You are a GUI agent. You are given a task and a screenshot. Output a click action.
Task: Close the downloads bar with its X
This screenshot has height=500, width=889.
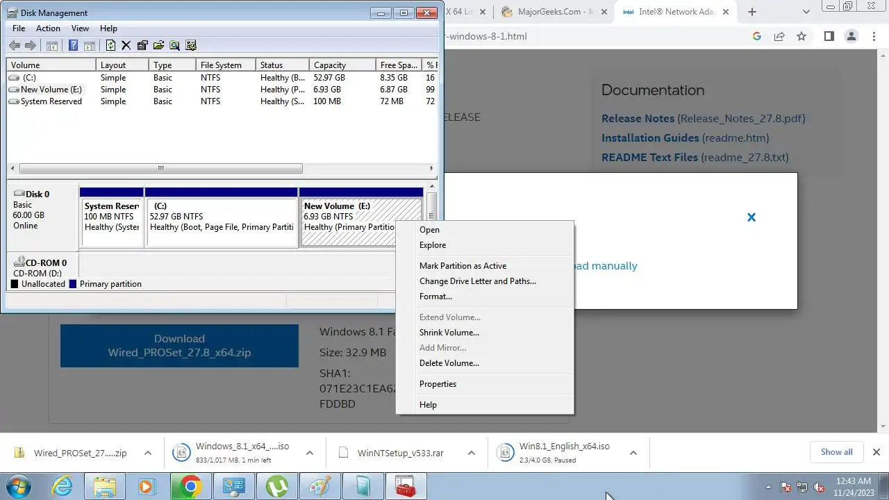tap(876, 452)
